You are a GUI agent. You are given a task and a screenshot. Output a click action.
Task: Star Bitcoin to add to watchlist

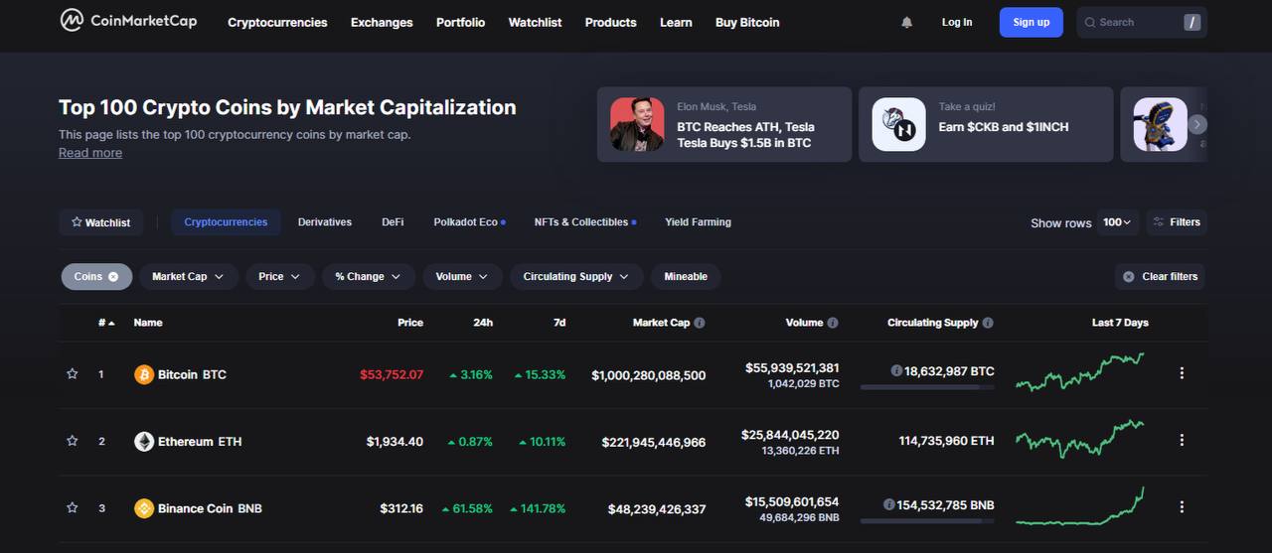[x=73, y=374]
